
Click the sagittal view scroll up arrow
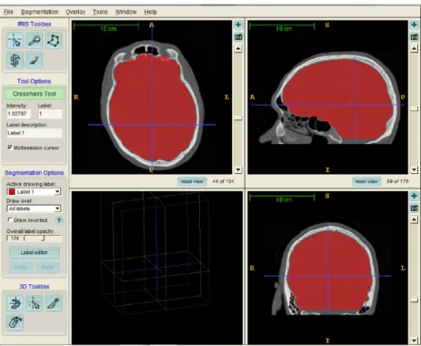coord(414,48)
